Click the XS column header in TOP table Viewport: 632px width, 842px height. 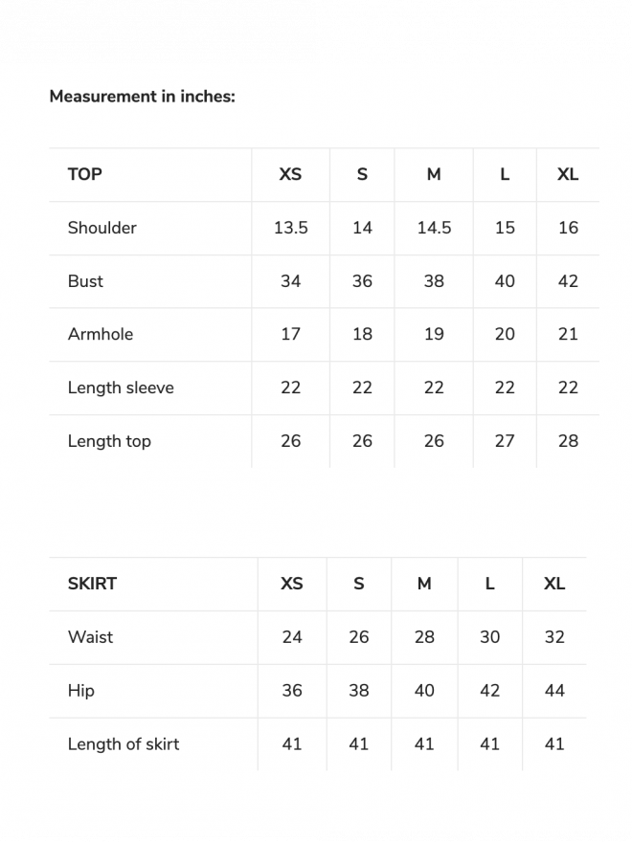pyautogui.click(x=290, y=174)
